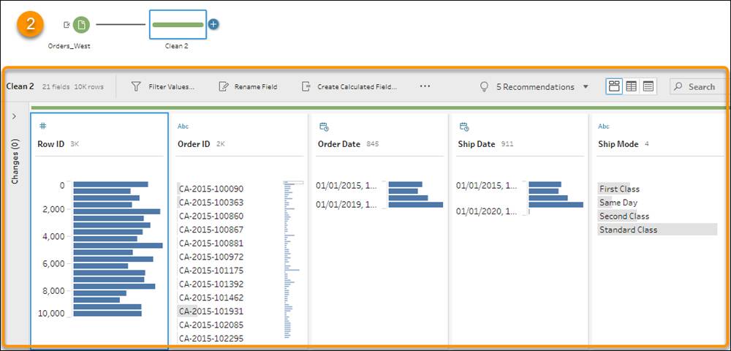Select order CA-2015-100867
This screenshot has height=351, width=731.
[211, 230]
